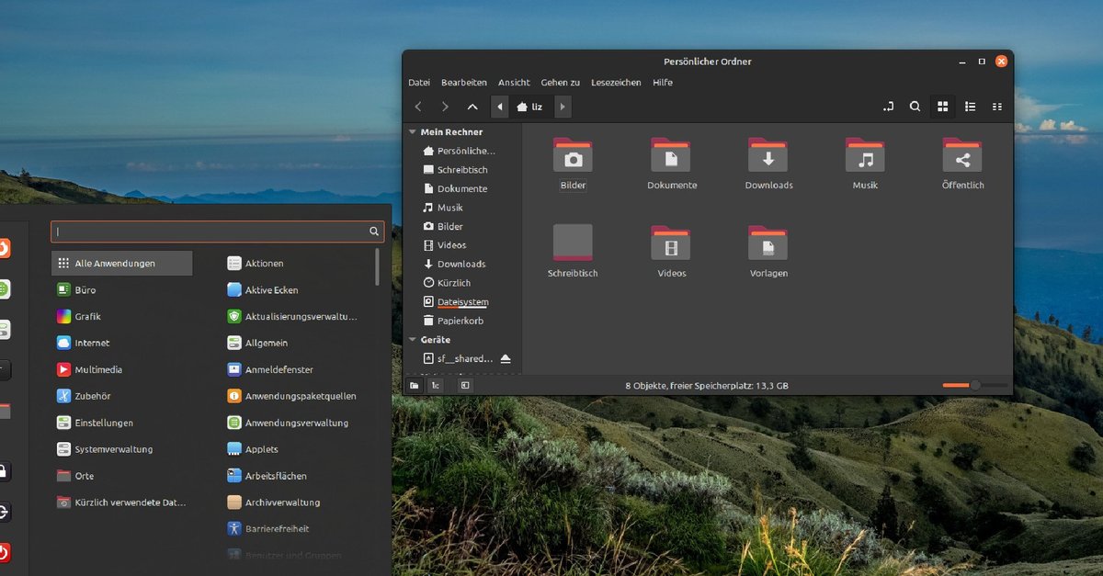Toggle the editable location entry field
Image resolution: width=1103 pixels, height=576 pixels.
point(887,107)
